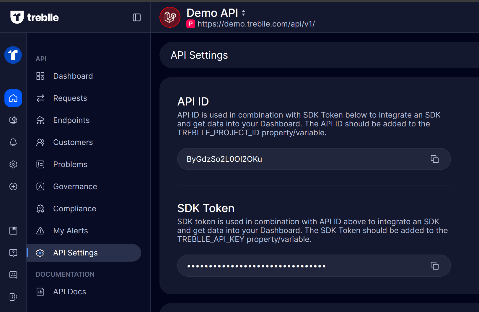Copy the API ID using the copy icon

pos(434,159)
